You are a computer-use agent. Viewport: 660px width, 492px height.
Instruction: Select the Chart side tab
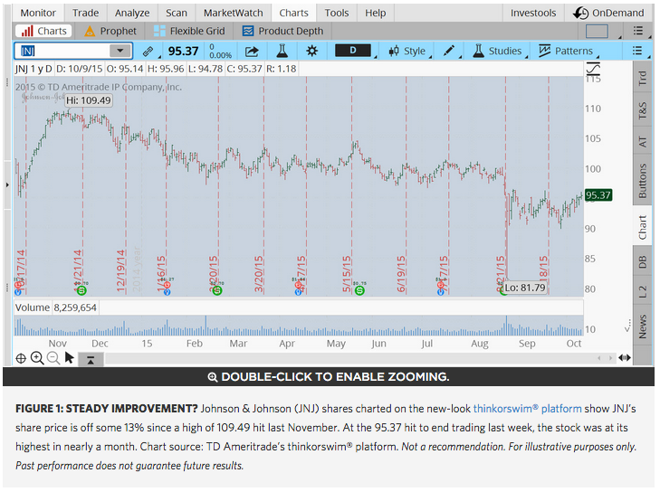642,227
